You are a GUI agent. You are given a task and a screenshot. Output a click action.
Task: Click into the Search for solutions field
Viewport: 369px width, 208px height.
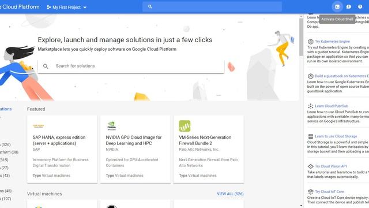[x=131, y=66]
